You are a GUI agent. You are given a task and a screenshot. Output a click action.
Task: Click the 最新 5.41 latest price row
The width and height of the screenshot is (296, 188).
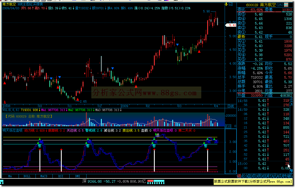click(x=250, y=37)
